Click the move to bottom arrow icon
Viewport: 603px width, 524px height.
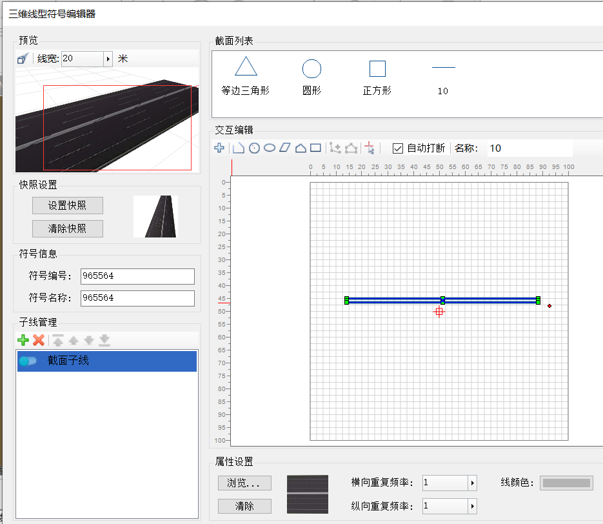click(104, 340)
